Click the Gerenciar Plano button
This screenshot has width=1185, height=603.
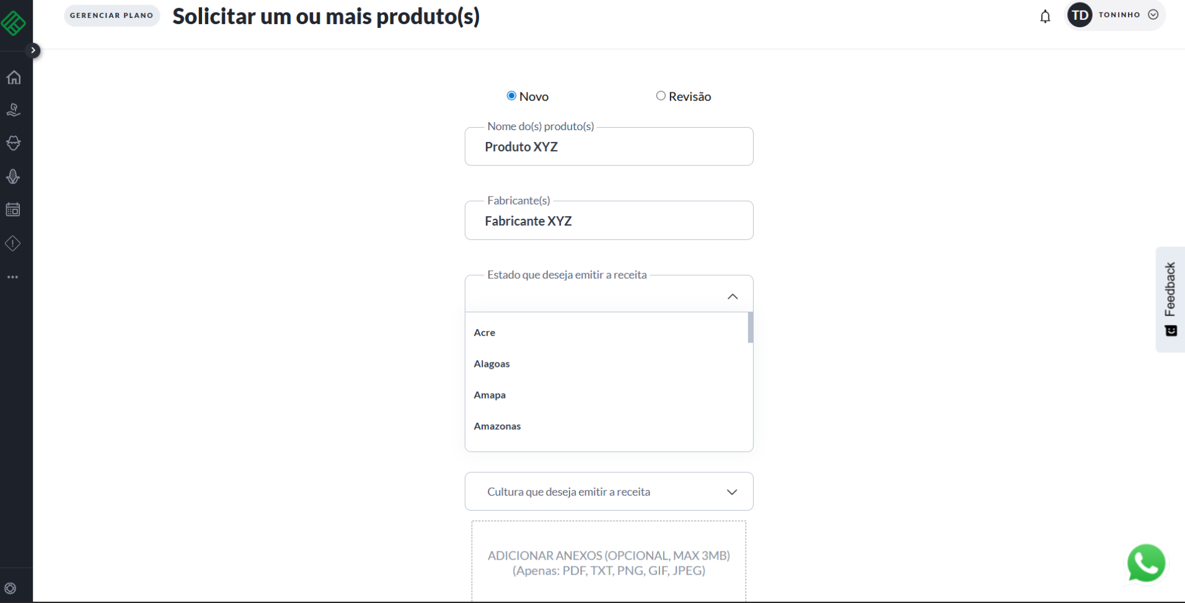tap(112, 15)
